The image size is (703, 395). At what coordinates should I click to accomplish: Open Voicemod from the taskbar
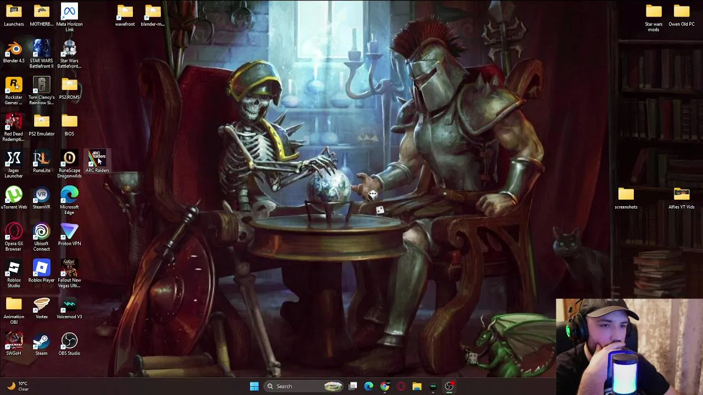pos(433,386)
